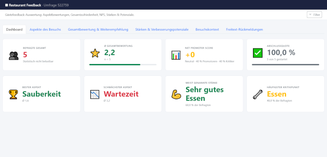
Task: Click the 'NET PROMOTER SCORE' card label
Action: [199, 48]
